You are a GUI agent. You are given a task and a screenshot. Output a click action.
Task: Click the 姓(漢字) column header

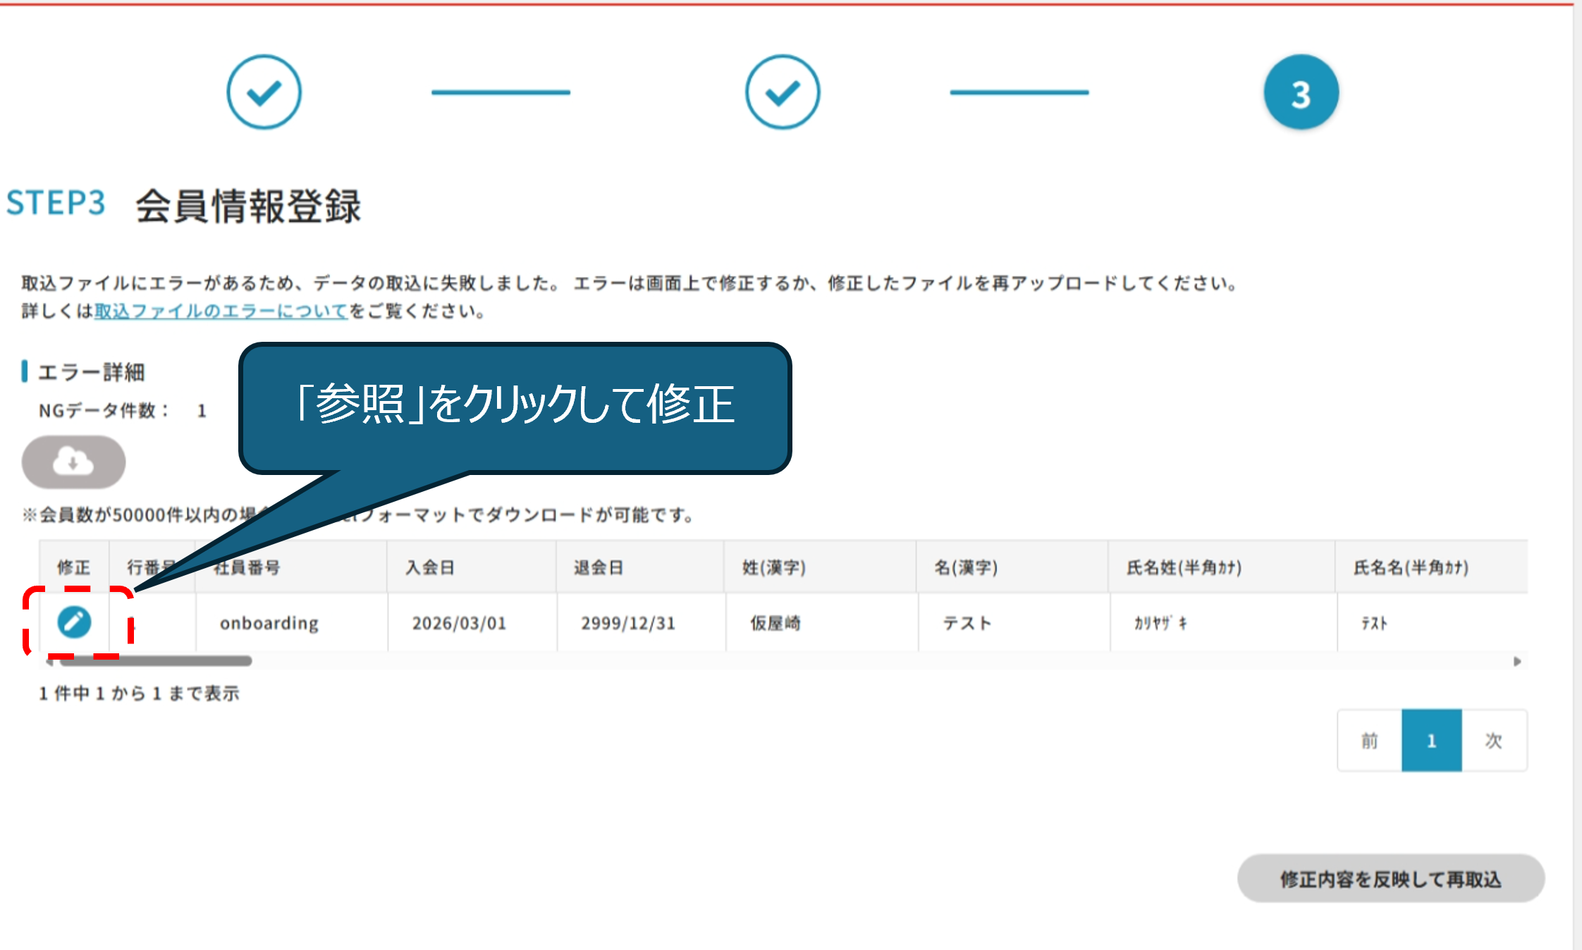(x=773, y=567)
